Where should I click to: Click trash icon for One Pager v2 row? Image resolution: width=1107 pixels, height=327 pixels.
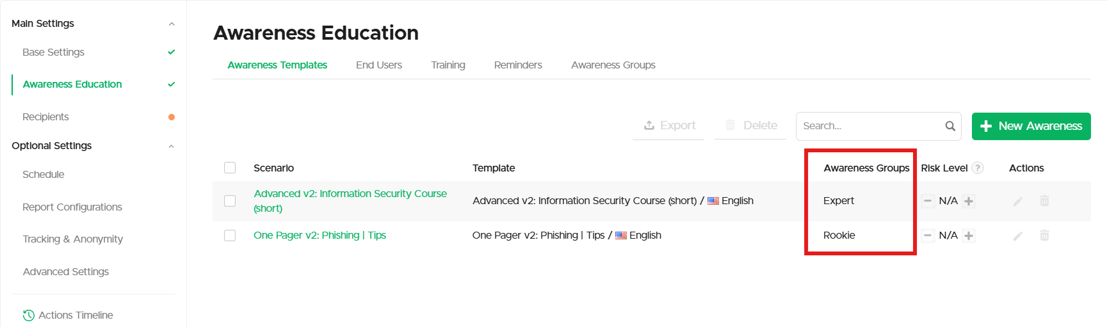(1044, 235)
